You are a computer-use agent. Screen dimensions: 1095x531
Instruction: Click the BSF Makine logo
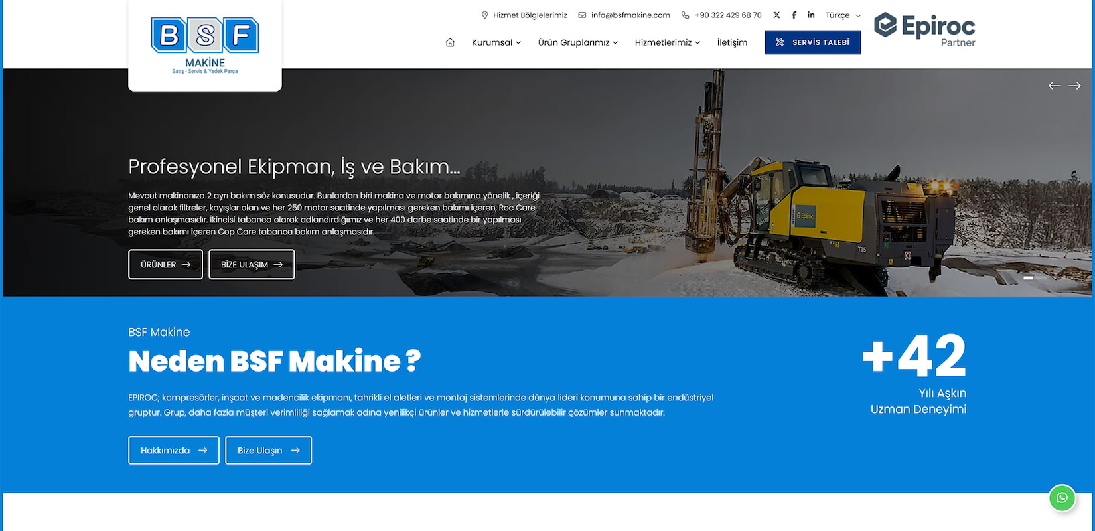coord(205,45)
